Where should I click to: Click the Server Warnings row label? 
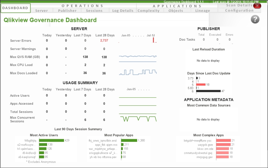click(x=23, y=49)
